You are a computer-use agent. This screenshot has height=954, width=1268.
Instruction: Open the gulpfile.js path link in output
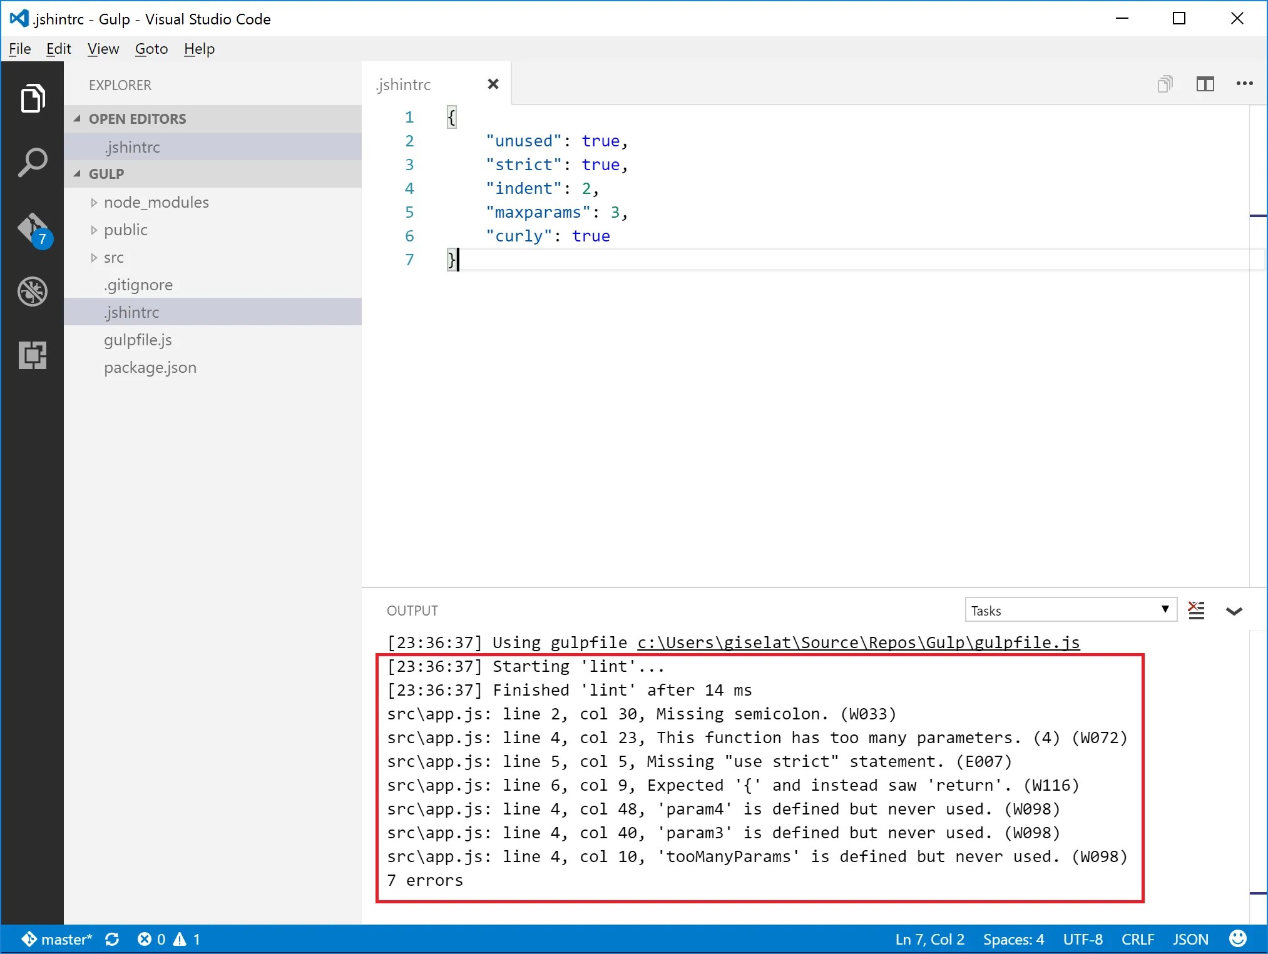click(859, 642)
